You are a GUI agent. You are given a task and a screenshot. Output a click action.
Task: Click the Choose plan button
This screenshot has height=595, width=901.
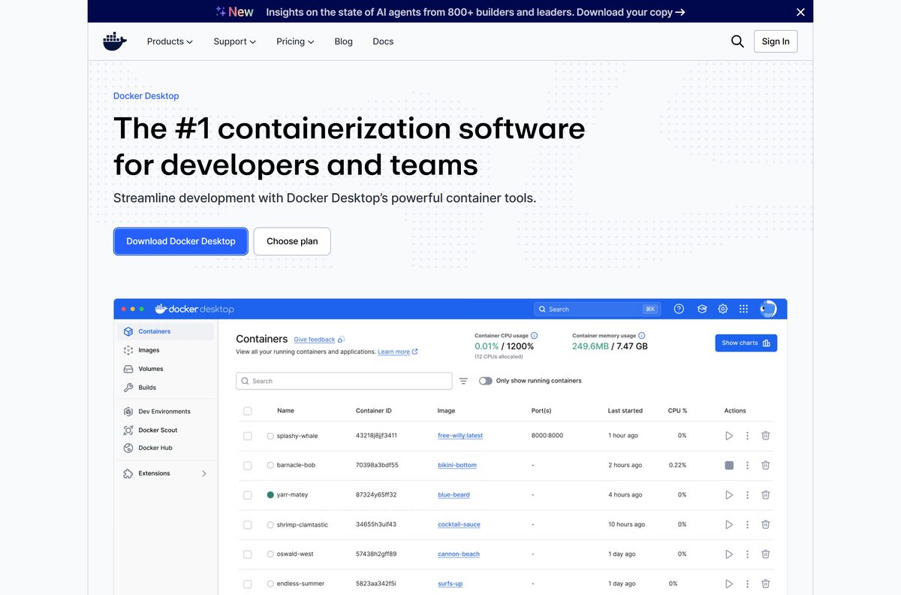pos(292,241)
